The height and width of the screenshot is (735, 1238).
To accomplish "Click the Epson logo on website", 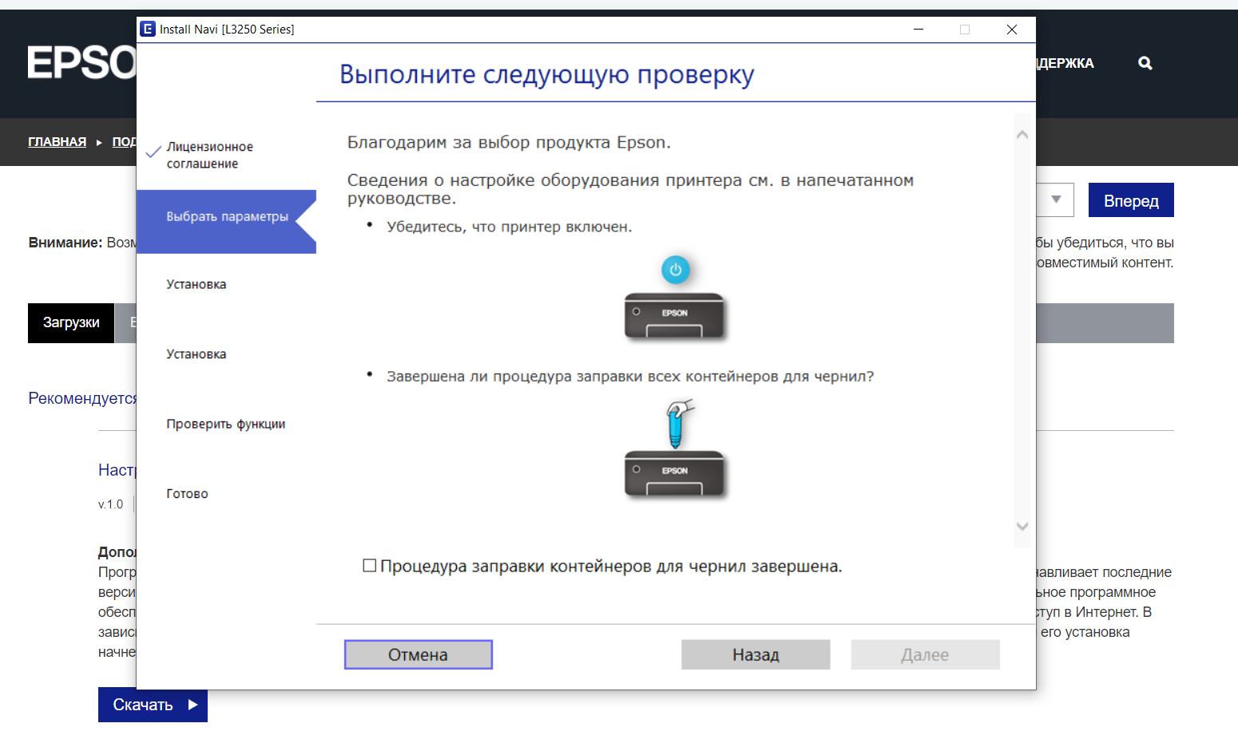I will coord(81,63).
